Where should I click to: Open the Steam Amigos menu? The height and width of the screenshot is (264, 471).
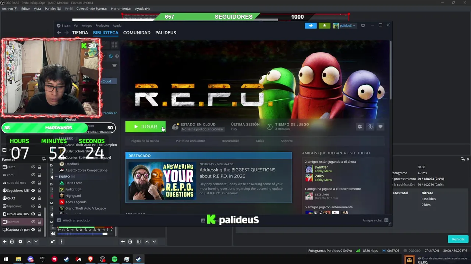(87, 26)
